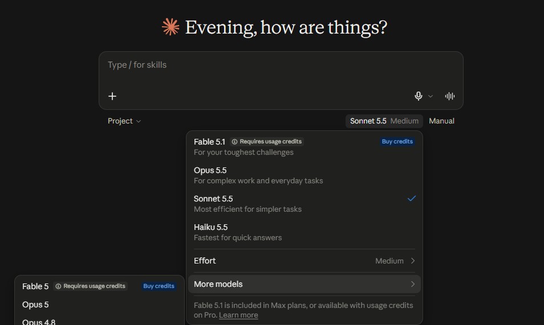The image size is (544, 325).
Task: Click the microphone dictation icon
Action: coord(419,96)
